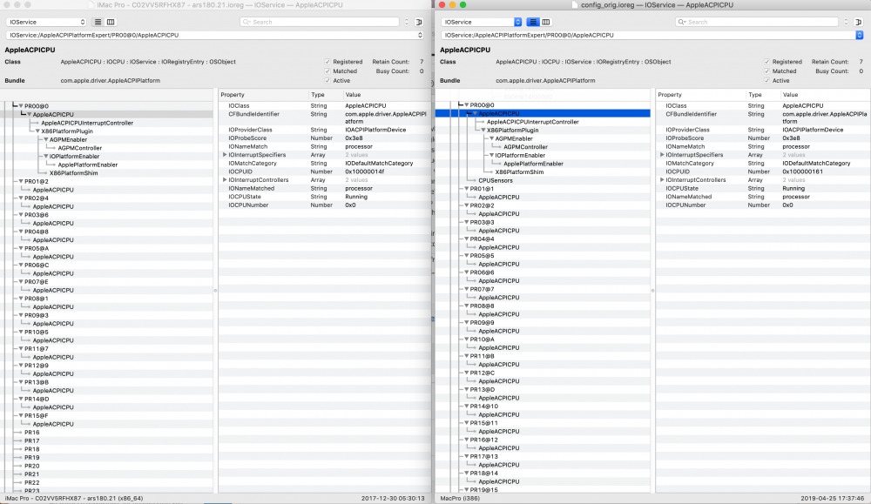Step through search results in the config_orig.ioreg window
This screenshot has width=871, height=504.
click(x=846, y=23)
